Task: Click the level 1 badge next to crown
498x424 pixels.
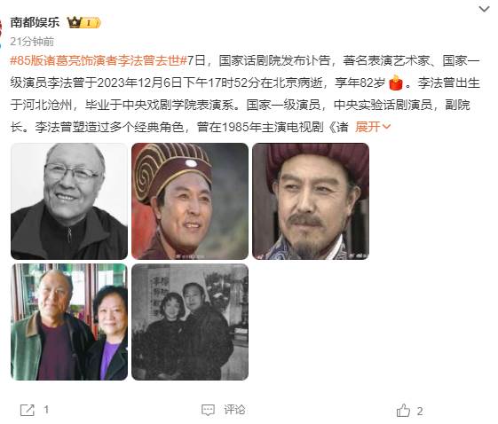Action: click(91, 23)
